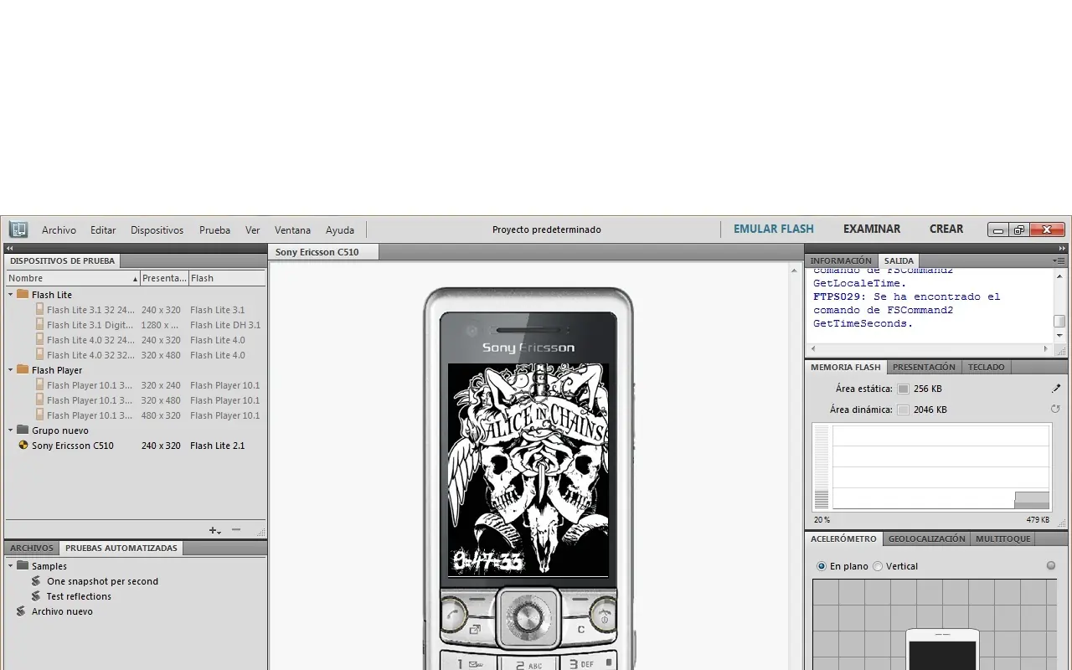Sort devices by the Presenta... column header
The width and height of the screenshot is (1072, 670).
tap(164, 278)
